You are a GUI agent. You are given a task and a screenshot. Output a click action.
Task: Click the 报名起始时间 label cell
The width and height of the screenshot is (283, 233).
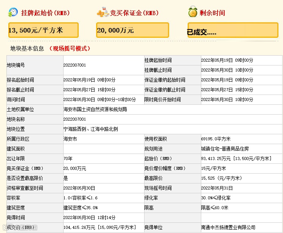click(x=35, y=80)
